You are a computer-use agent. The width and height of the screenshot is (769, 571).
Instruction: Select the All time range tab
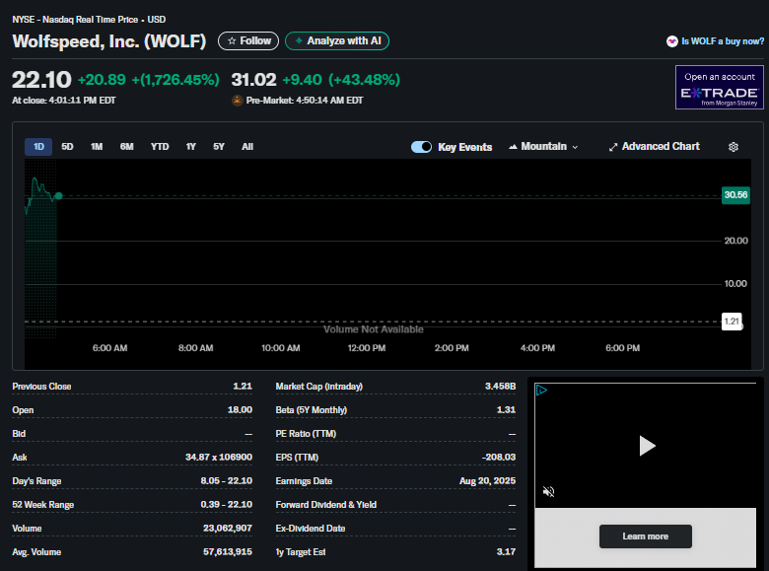[247, 147]
